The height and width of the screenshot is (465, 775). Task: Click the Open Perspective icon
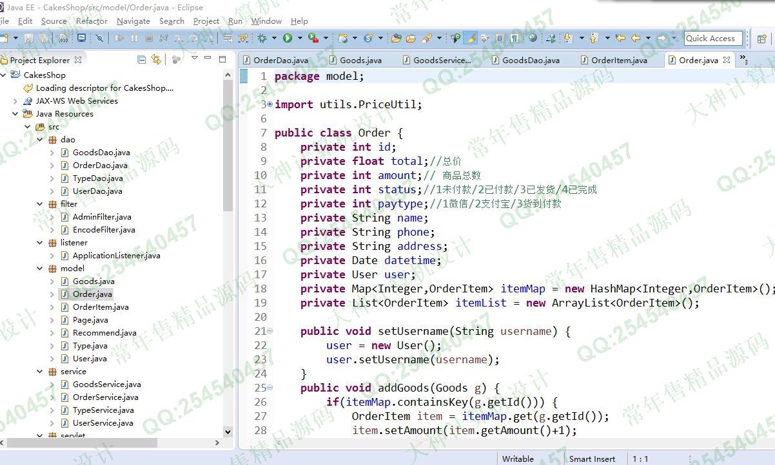[761, 39]
